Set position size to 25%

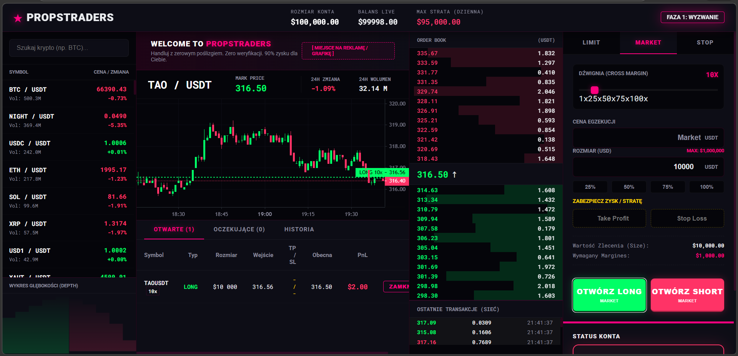(x=590, y=187)
